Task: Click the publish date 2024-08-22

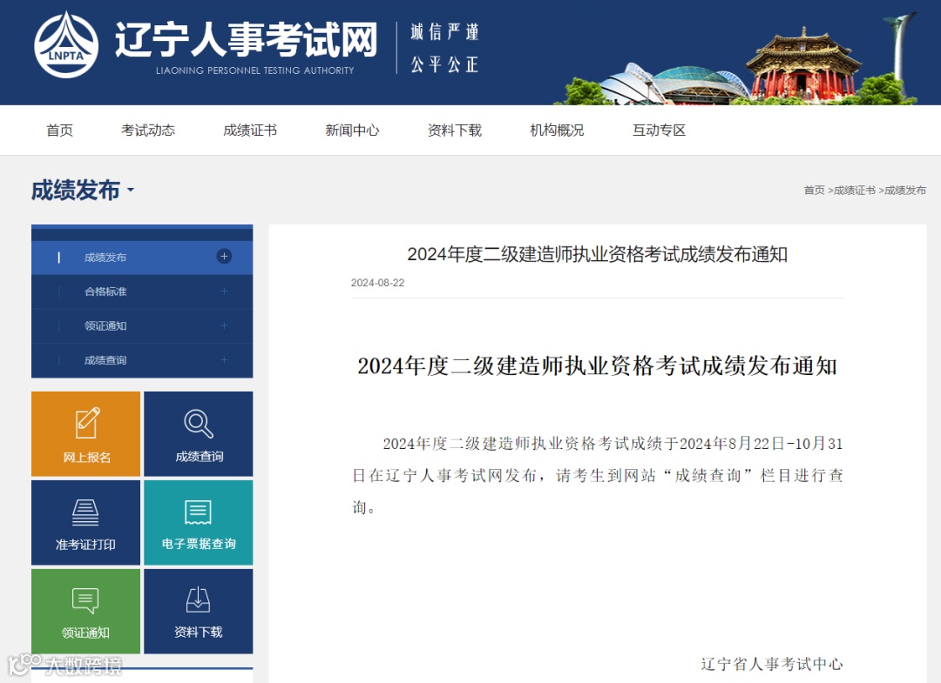Action: pyautogui.click(x=377, y=283)
